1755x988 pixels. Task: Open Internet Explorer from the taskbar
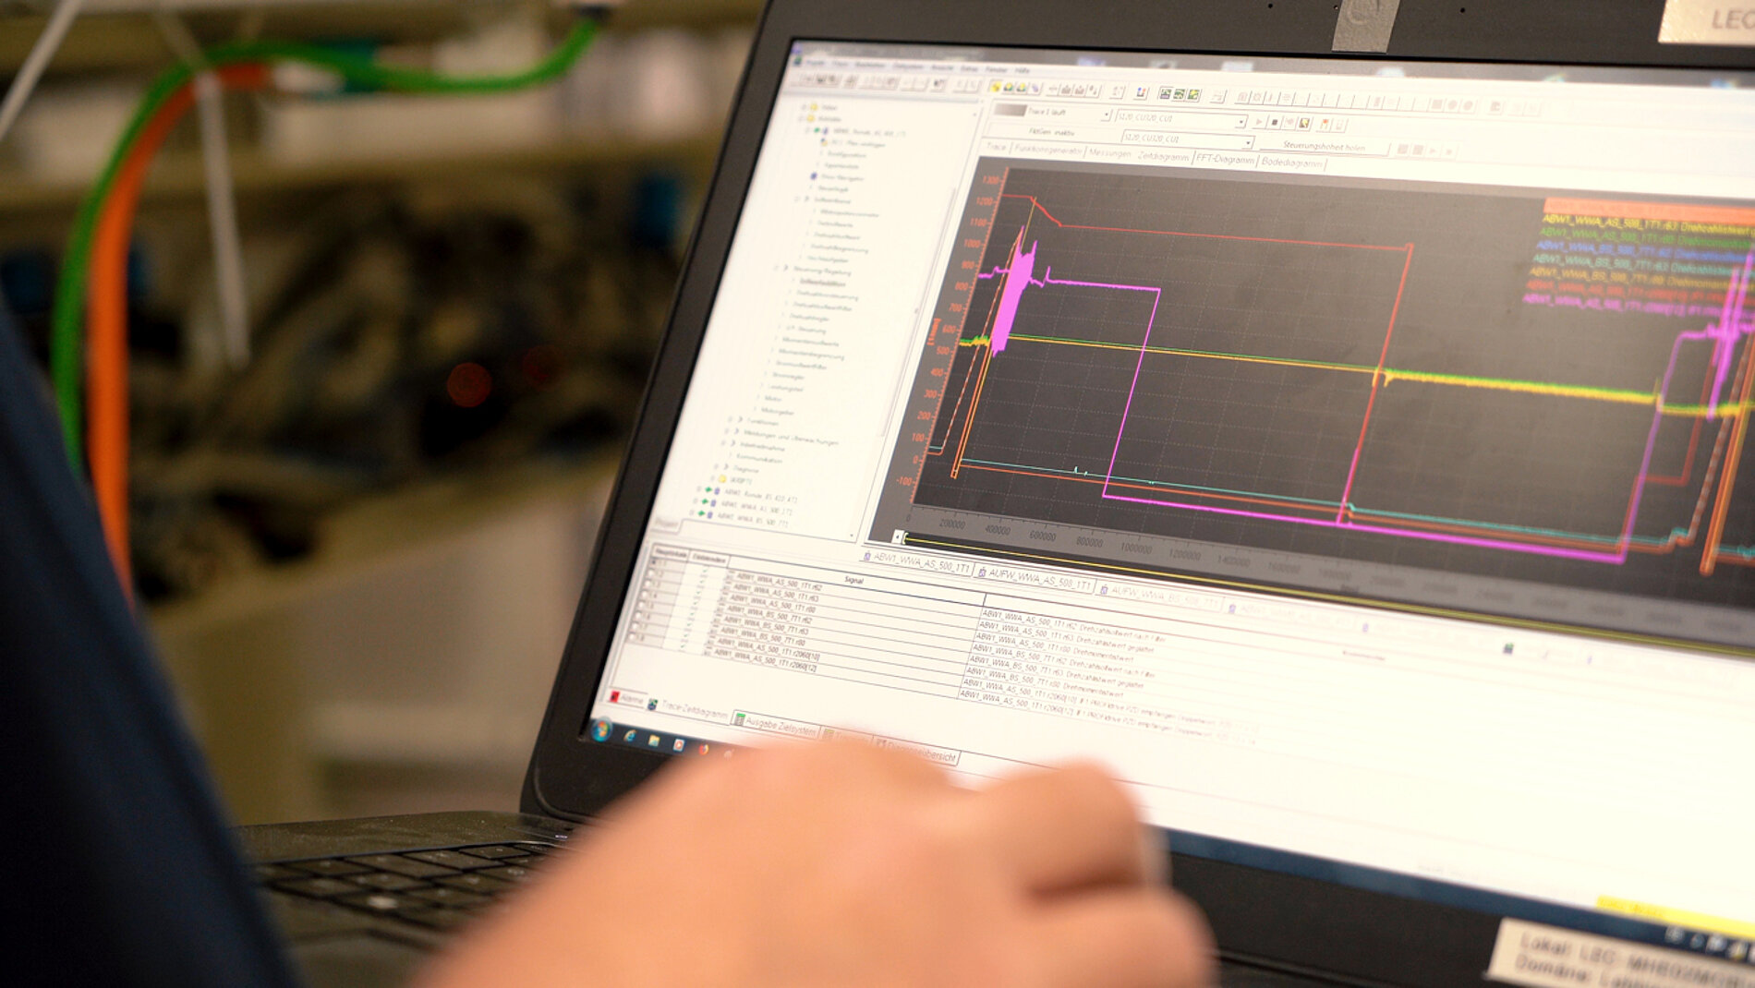(630, 736)
